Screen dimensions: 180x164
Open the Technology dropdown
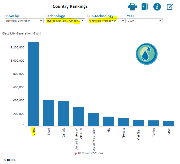click(x=65, y=21)
